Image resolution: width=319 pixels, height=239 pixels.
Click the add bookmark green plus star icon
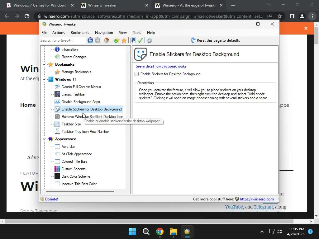[x=117, y=40]
